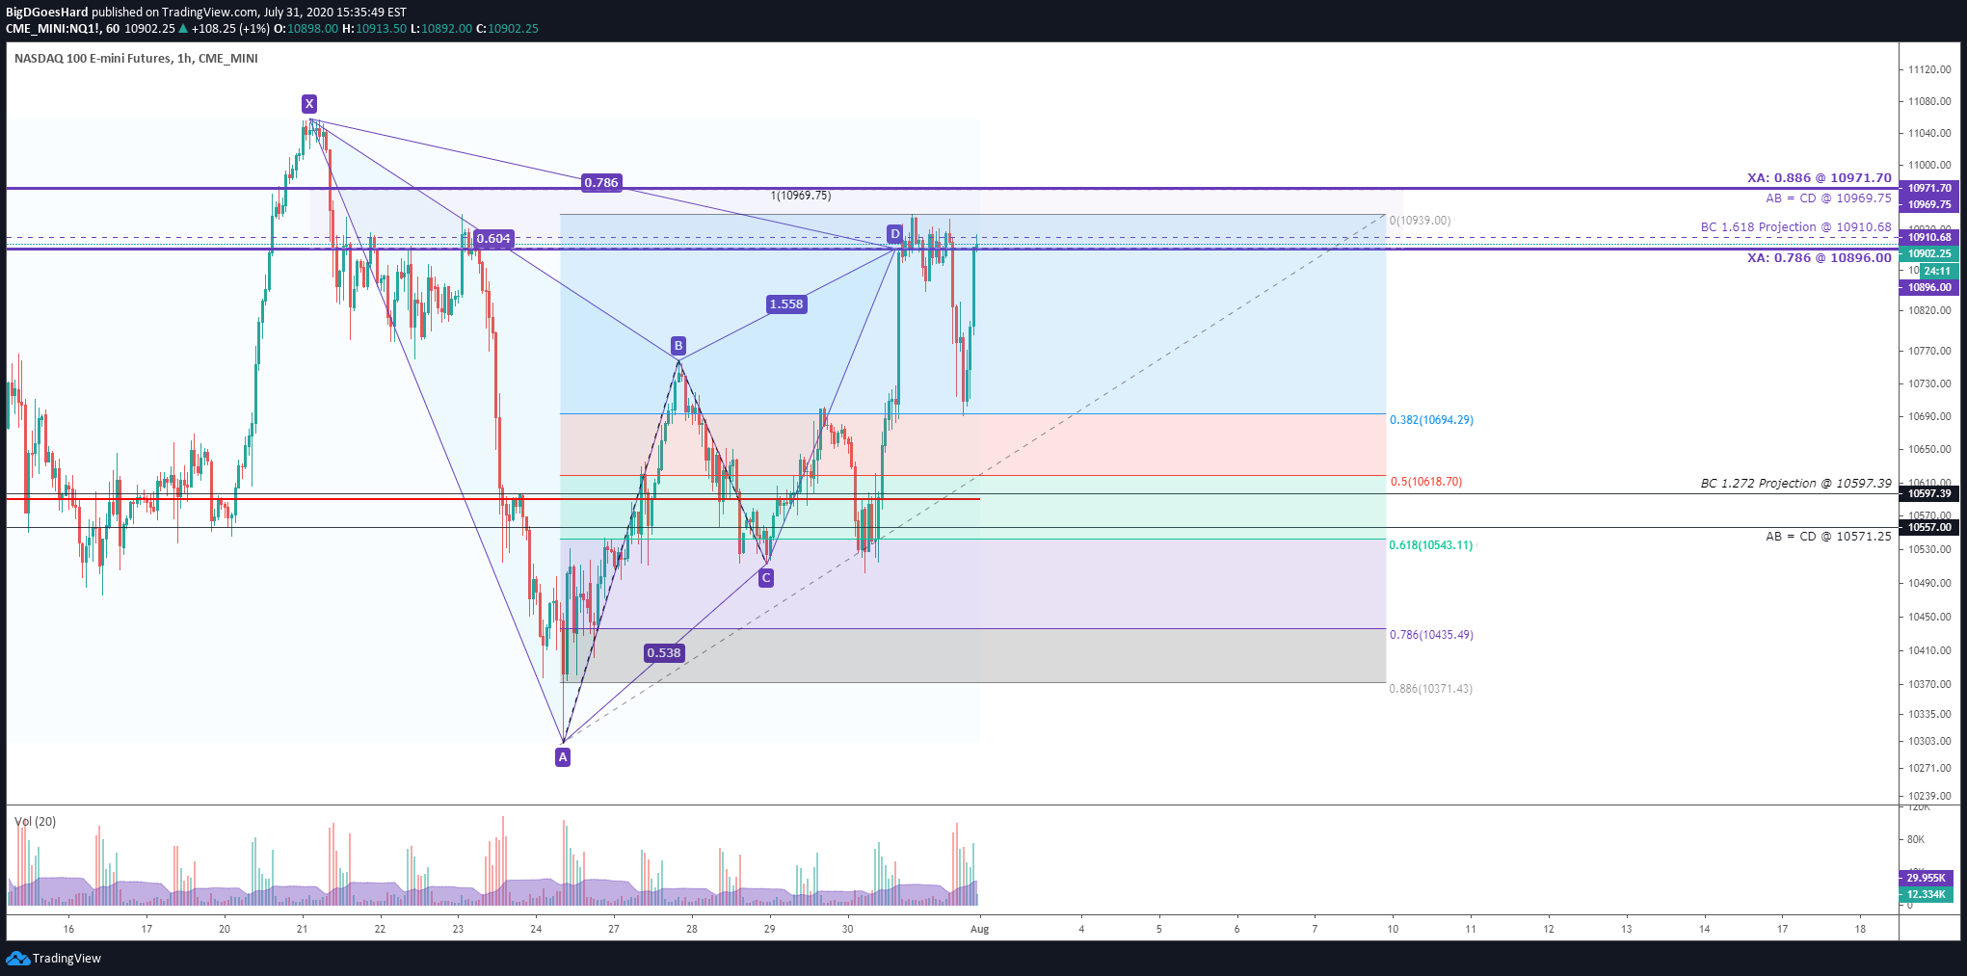The image size is (1967, 976).
Task: Select the A point label of the pattern
Action: [563, 757]
